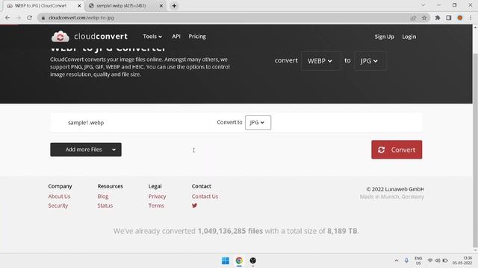Click the sample1.webp file name
Screen dimensions: 478x268
[86, 123]
